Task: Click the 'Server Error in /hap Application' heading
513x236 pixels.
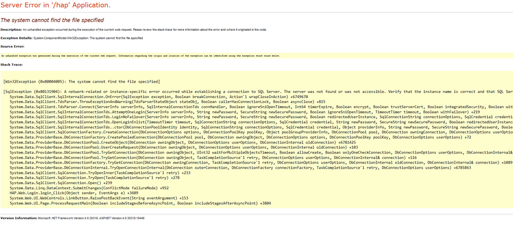Action: [x=55, y=5]
